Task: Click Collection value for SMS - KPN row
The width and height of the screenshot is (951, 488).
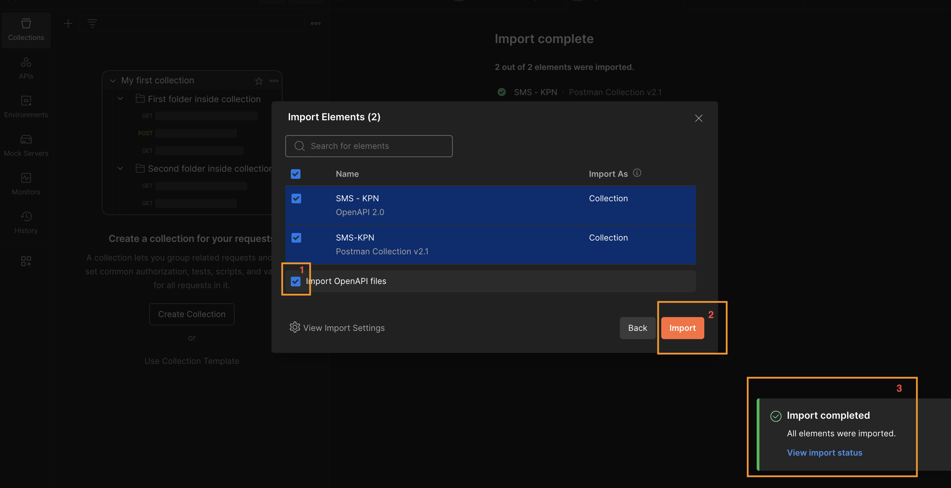Action: click(x=608, y=199)
